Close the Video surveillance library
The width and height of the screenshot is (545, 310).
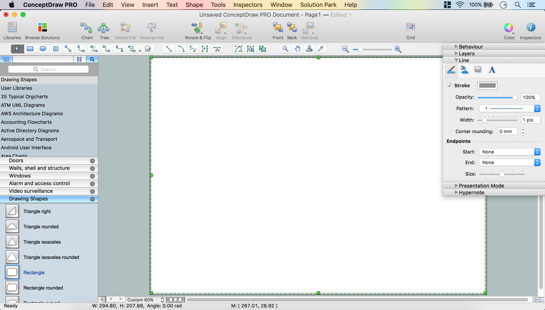[x=92, y=191]
